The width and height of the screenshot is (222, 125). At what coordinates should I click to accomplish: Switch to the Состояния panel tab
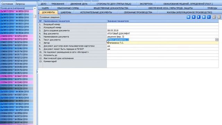[x=7, y=4]
